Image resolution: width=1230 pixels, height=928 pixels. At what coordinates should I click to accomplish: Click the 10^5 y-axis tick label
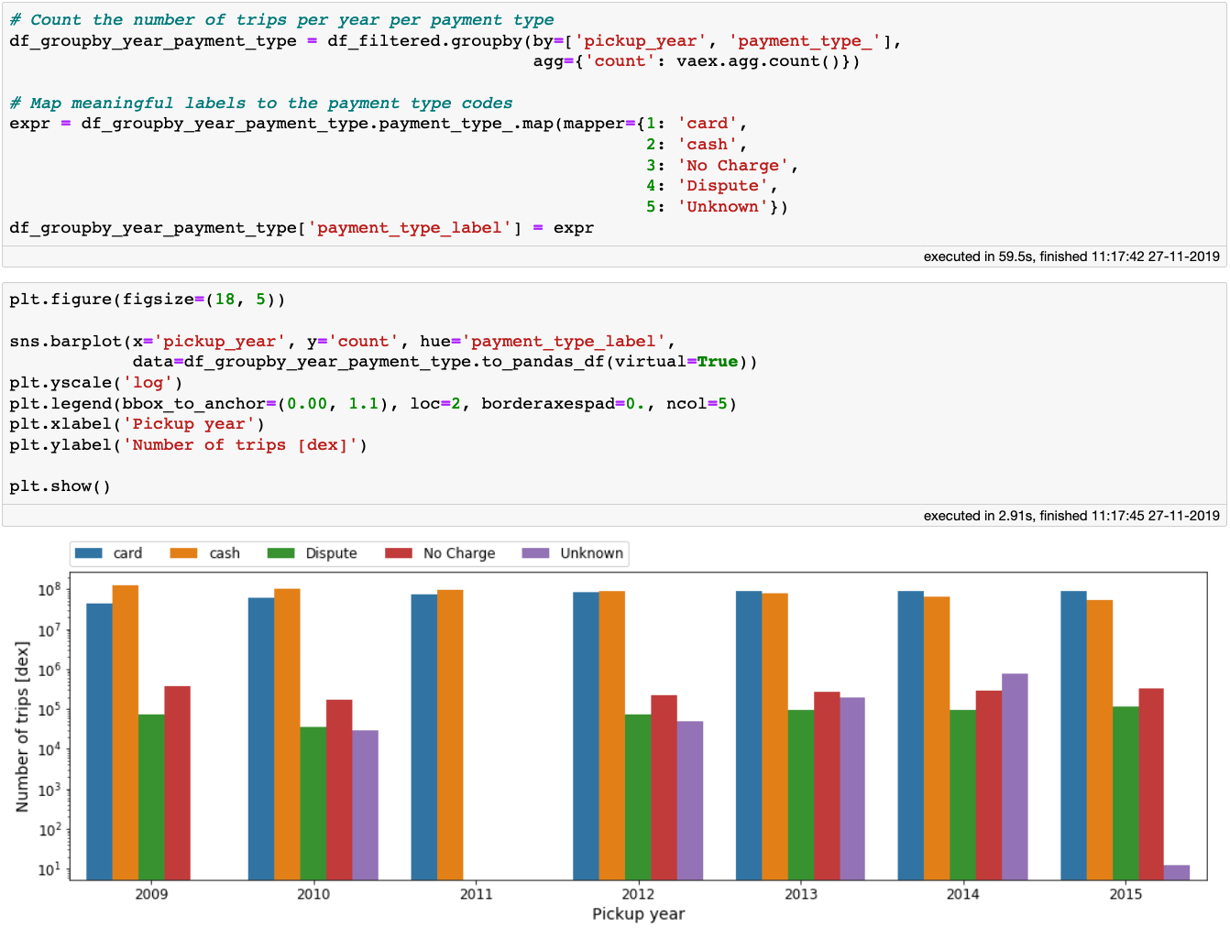point(49,709)
